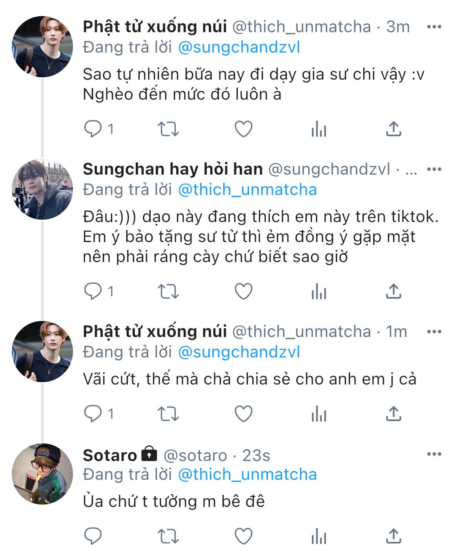
Task: Open more options for first tweet
Action: click(x=434, y=27)
